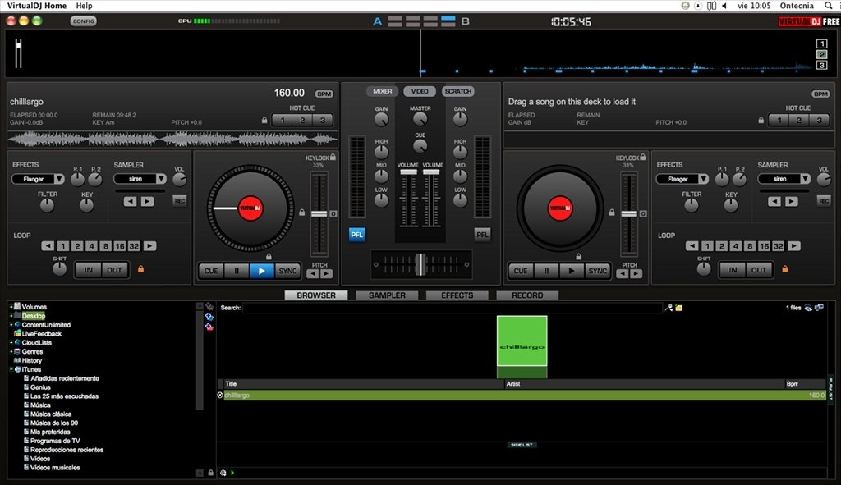Screen dimensions: 841x485
Task: Expand the ContentUnlimited tree node
Action: (x=11, y=325)
